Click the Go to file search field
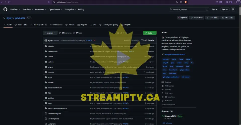 click(x=129, y=33)
